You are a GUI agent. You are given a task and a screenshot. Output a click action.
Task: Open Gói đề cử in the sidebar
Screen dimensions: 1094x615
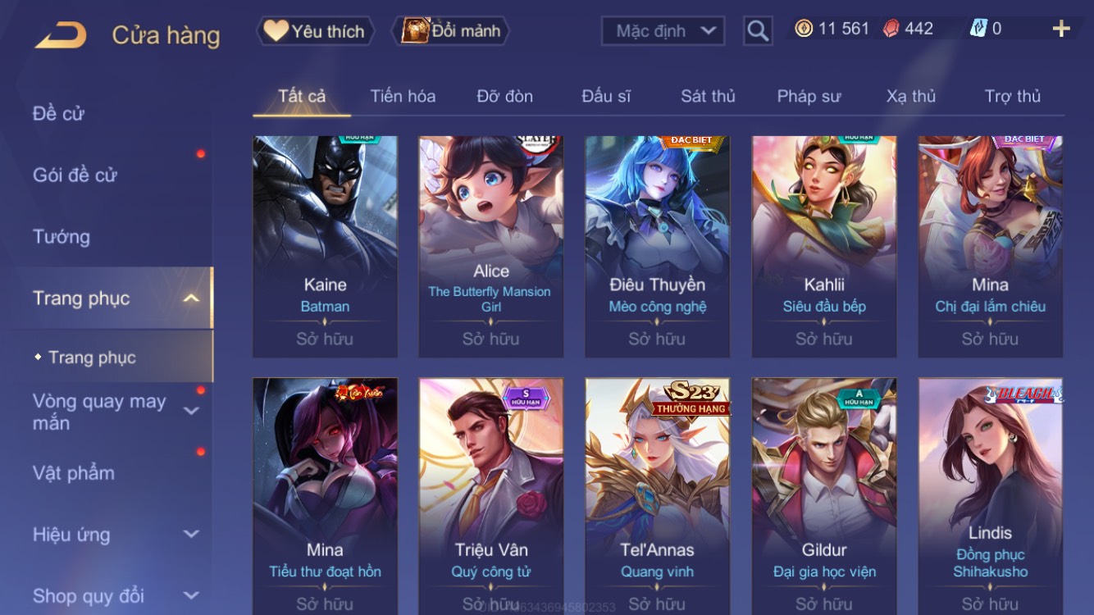(75, 175)
